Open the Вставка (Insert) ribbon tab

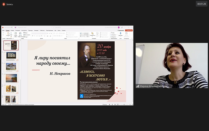click(13, 30)
